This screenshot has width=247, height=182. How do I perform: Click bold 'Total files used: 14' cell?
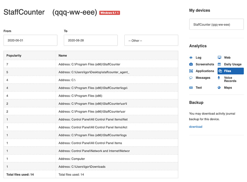pyautogui.click(x=20, y=174)
